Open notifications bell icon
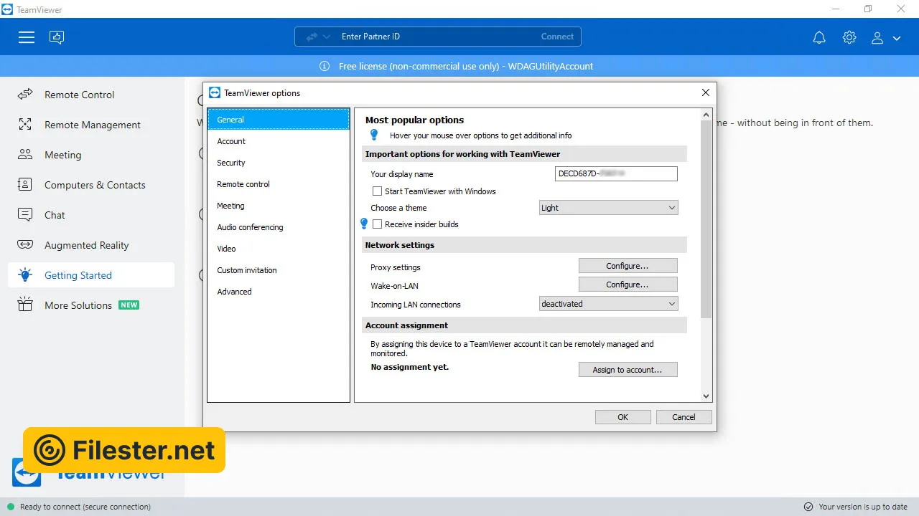Image resolution: width=919 pixels, height=516 pixels. pos(819,37)
